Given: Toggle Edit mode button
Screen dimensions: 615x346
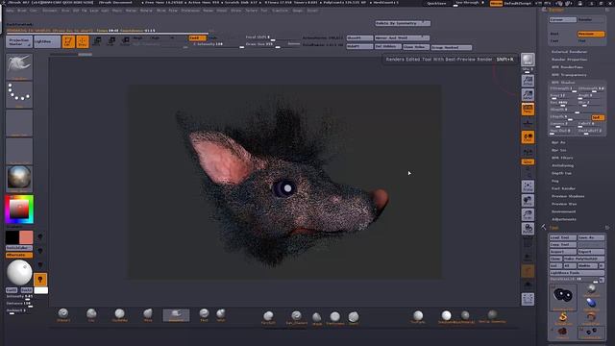Looking at the screenshot, I should (x=68, y=41).
